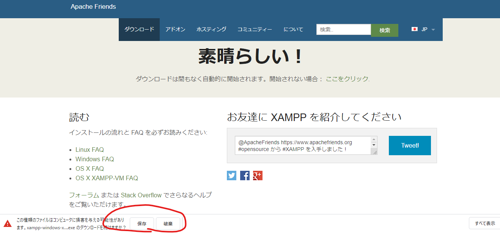Click the tweet text area scroll-down arrow
This screenshot has width=500, height=233.
(374, 145)
